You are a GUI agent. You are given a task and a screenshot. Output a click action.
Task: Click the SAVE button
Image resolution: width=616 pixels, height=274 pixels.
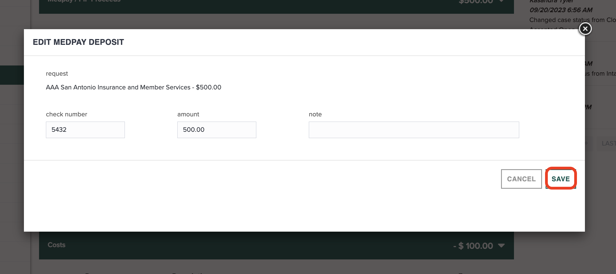(561, 179)
